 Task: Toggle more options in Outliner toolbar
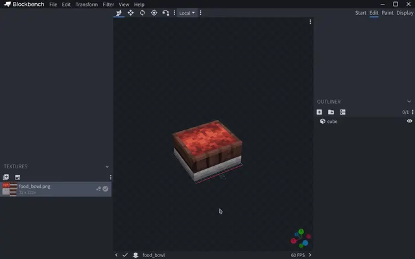pos(343,112)
